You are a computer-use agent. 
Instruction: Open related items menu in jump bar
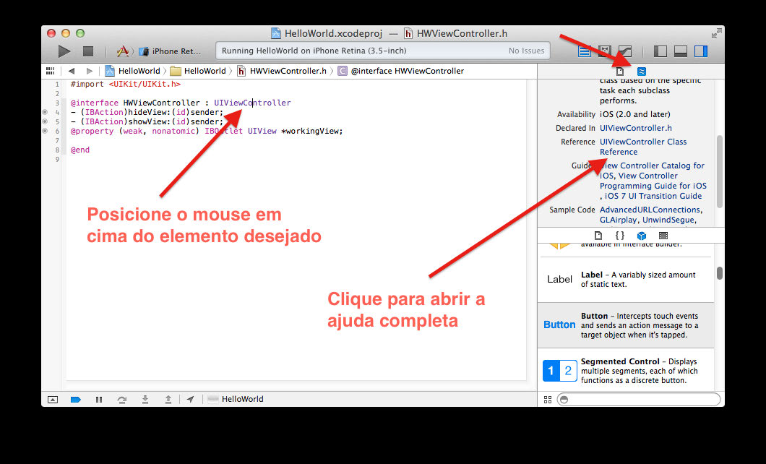pos(50,71)
